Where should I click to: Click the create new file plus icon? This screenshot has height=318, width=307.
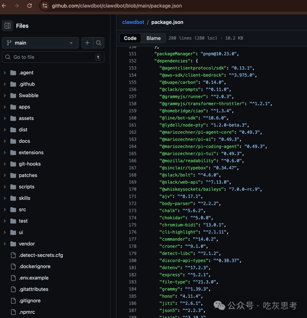[x=87, y=43]
